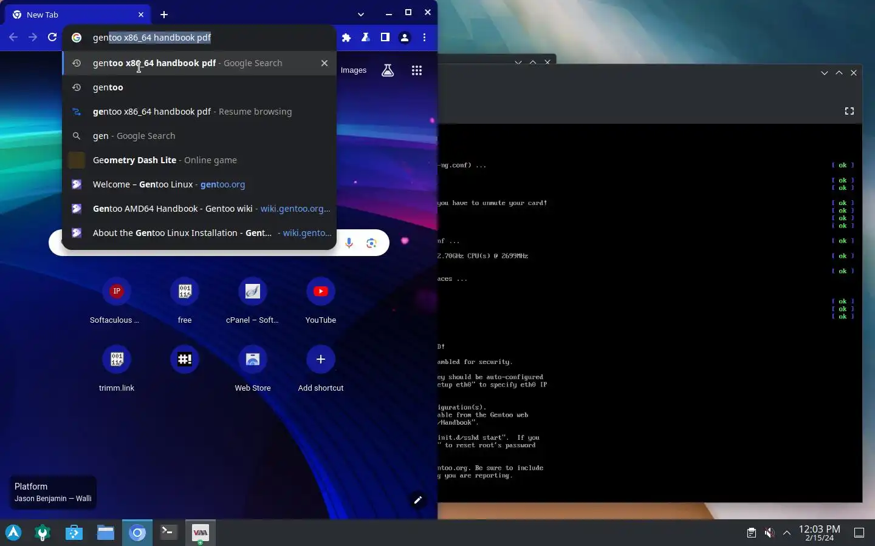Click the Chrome reload page icon

(x=52, y=38)
